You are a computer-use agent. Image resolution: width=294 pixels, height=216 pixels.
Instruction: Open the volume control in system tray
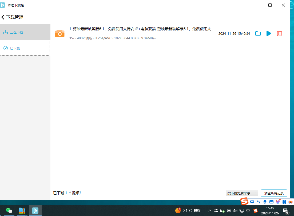pos(235,211)
